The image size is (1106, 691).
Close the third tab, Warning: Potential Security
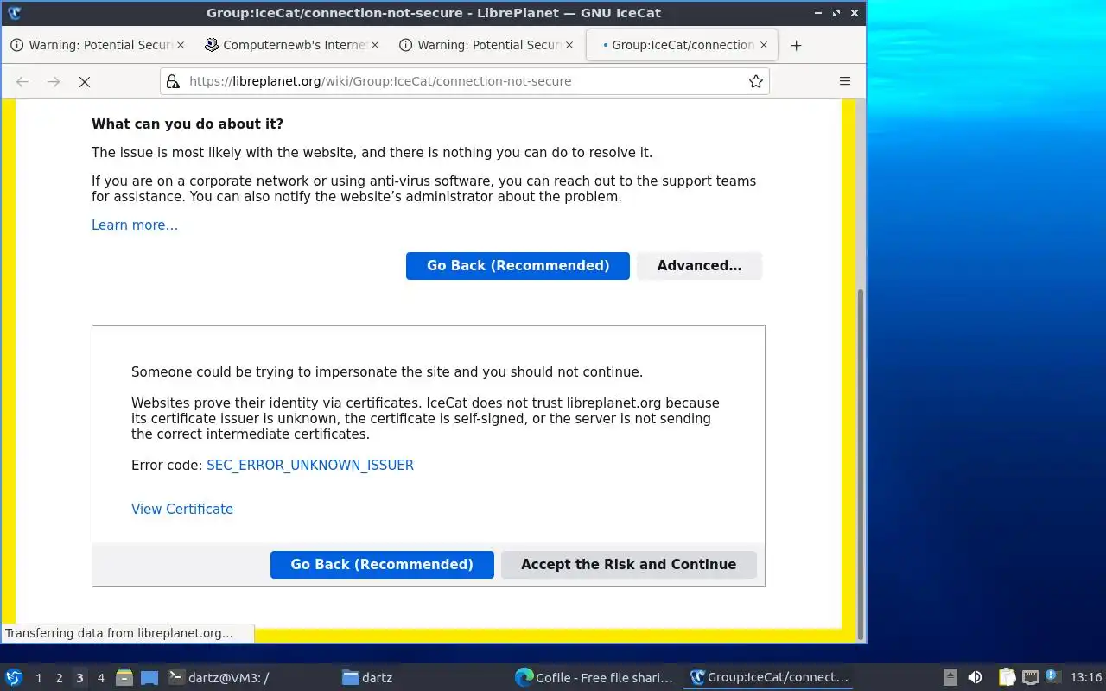(569, 45)
